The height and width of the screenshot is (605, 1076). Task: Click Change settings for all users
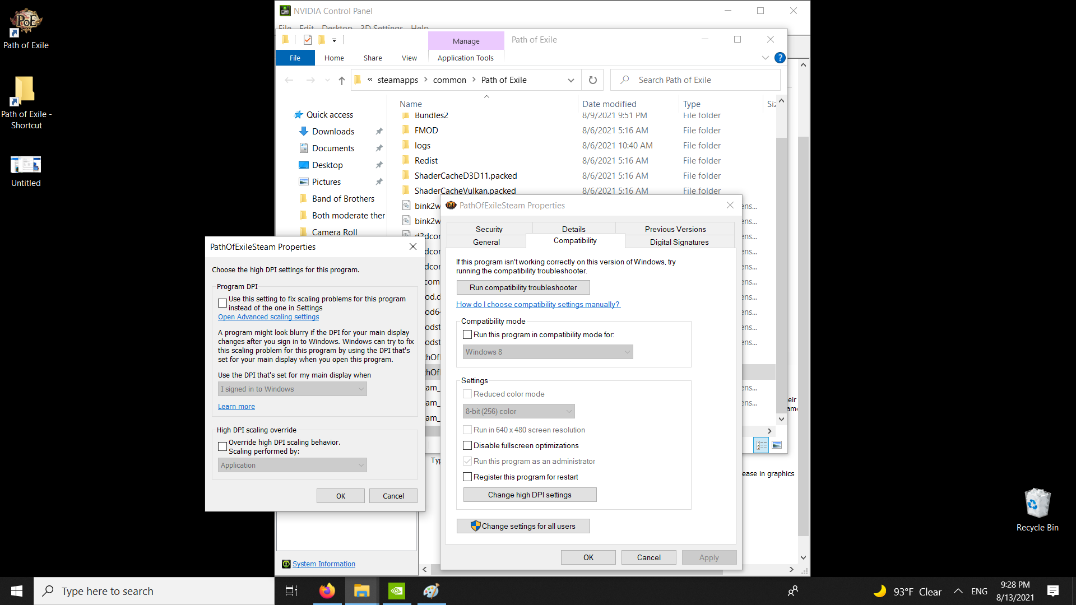(523, 527)
